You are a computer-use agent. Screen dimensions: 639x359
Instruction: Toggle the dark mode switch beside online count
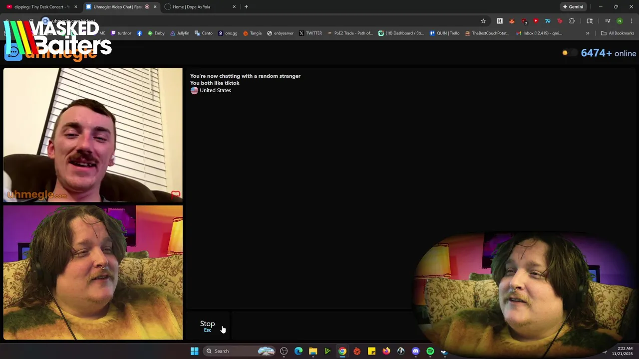coord(569,53)
